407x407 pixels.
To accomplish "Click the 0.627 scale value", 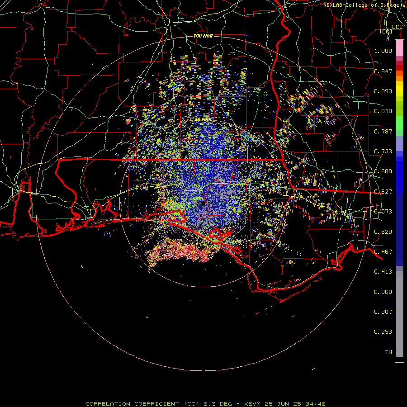I will [x=383, y=192].
